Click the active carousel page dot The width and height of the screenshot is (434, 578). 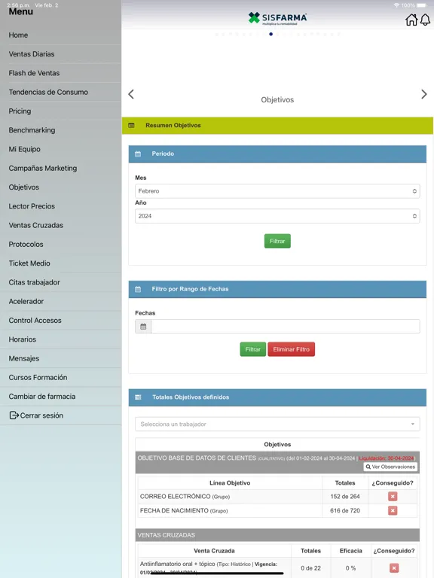point(271,34)
